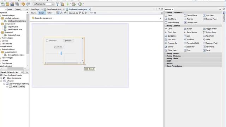Click the Projects panel vertical scrollbar
This screenshot has height=127, width=226.
coord(28,40)
